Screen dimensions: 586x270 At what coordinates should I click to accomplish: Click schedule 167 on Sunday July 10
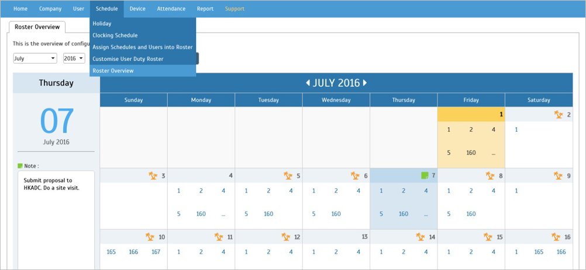pyautogui.click(x=156, y=252)
